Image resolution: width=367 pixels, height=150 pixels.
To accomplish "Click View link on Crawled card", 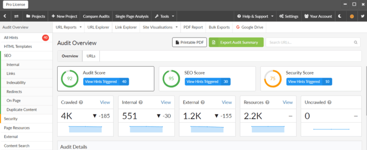I will pyautogui.click(x=105, y=102).
